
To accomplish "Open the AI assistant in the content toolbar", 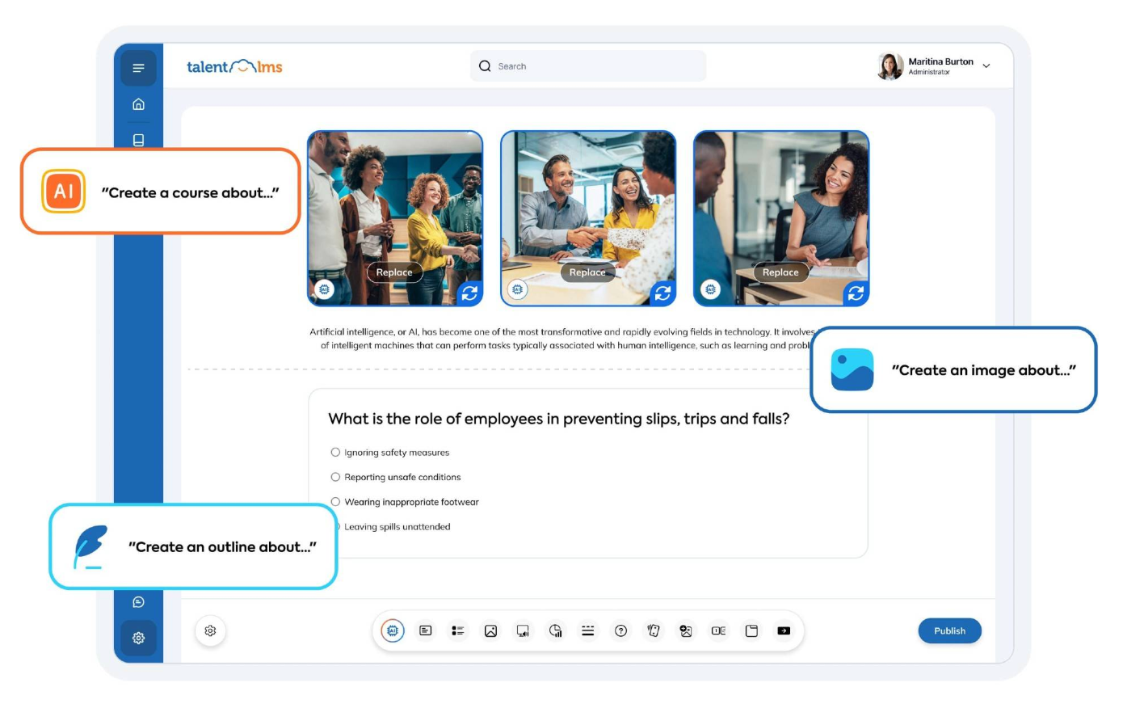I will pyautogui.click(x=393, y=630).
